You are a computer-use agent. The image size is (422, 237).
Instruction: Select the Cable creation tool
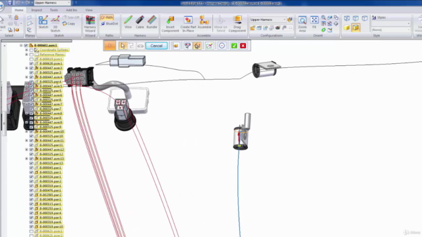tap(140, 22)
